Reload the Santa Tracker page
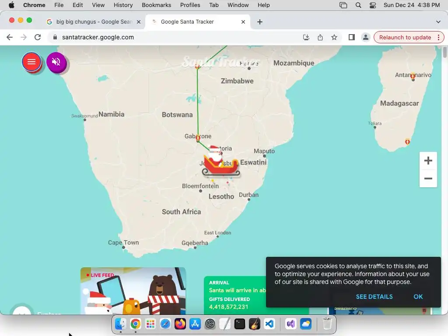 [x=38, y=37]
